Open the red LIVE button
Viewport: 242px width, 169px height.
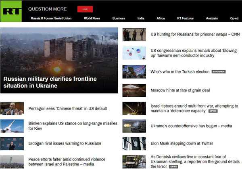click(85, 9)
